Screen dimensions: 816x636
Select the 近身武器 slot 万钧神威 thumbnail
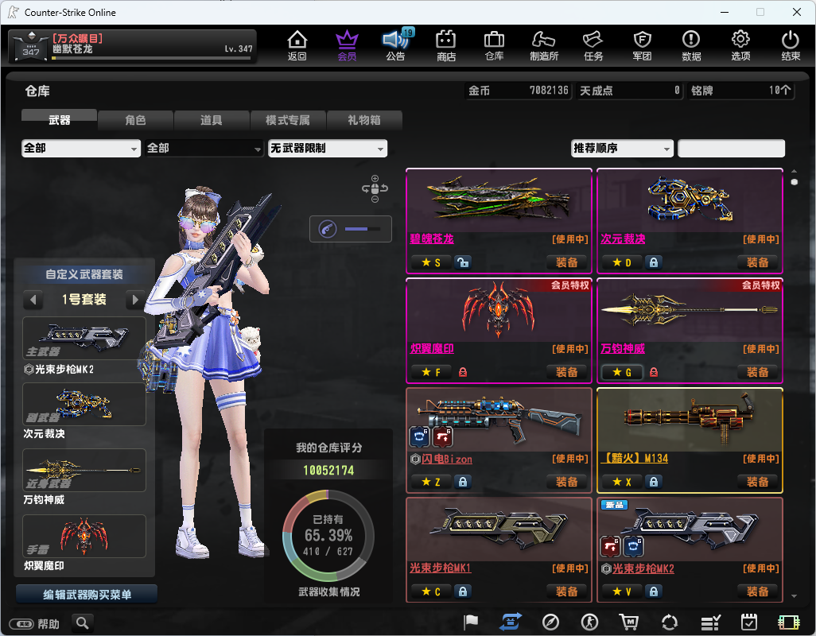pos(84,470)
